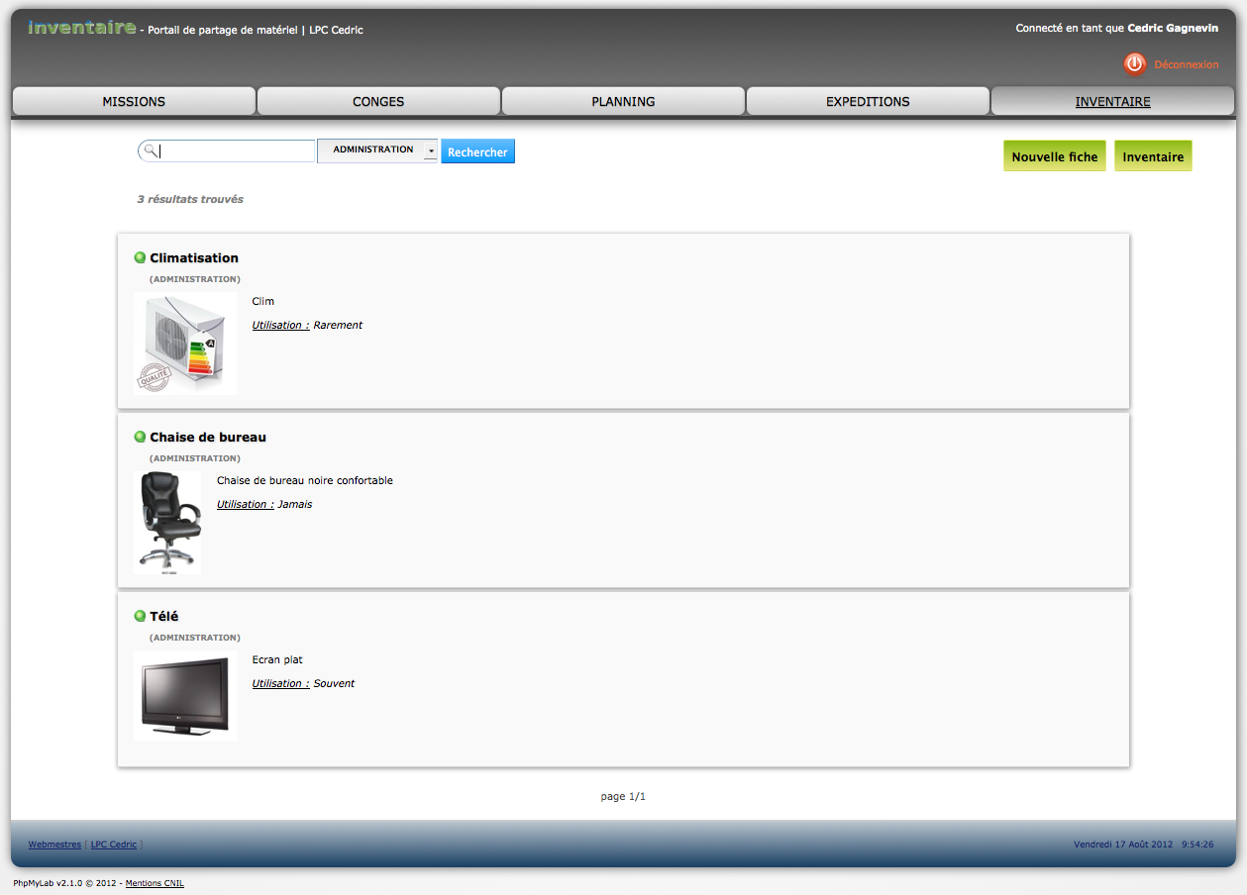Open the air conditioner thumbnail image
Viewport: 1247px width, 895px height.
pos(185,344)
